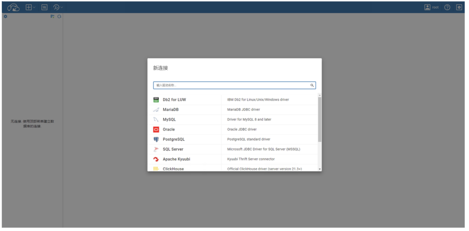Click the search magnifier icon

[x=312, y=85]
